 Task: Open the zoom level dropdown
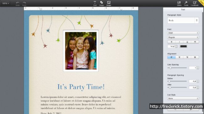pos(6,3)
